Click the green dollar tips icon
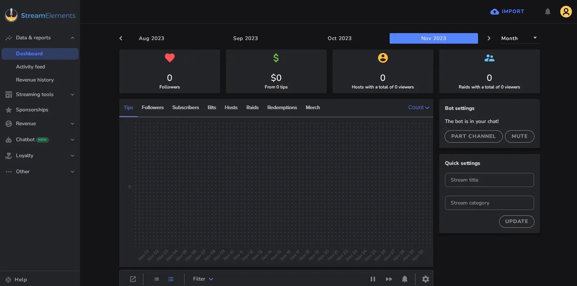This screenshot has width=577, height=286. pyautogui.click(x=276, y=58)
